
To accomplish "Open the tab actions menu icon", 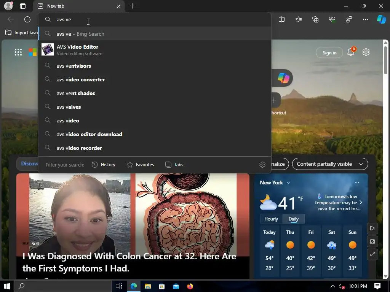I will [x=23, y=6].
